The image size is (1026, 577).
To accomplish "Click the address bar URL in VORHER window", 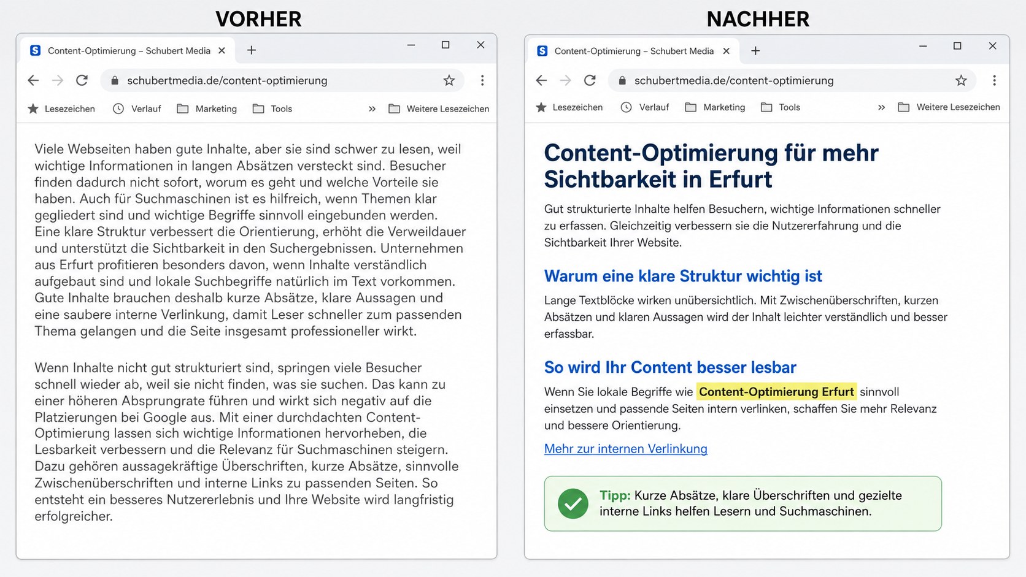I will (x=227, y=80).
